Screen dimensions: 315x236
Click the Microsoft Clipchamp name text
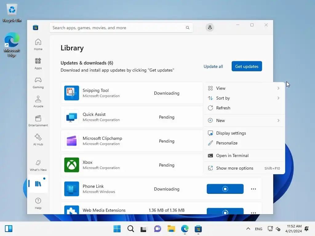click(102, 138)
